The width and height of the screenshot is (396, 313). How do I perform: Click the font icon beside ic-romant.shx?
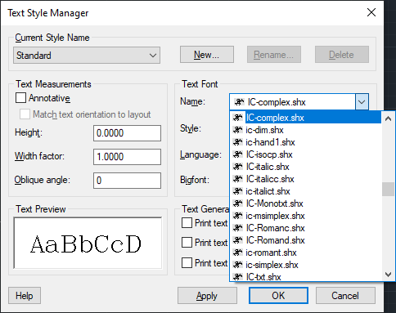pyautogui.click(x=238, y=253)
